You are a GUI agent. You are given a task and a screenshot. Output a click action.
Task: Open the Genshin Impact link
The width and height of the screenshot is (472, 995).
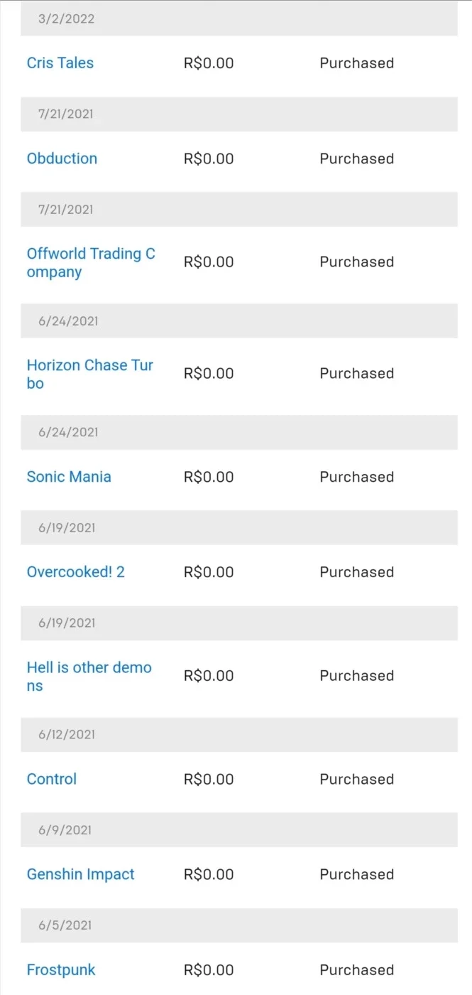click(81, 874)
